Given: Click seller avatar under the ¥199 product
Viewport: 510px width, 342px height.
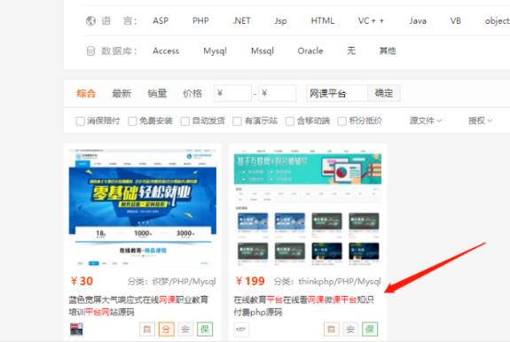Looking at the screenshot, I should coord(241,330).
